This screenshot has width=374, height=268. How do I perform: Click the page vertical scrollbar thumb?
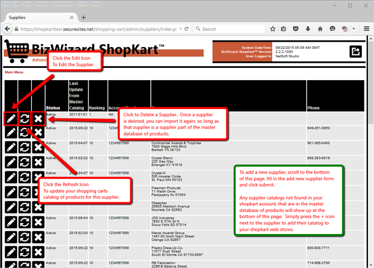371,83
